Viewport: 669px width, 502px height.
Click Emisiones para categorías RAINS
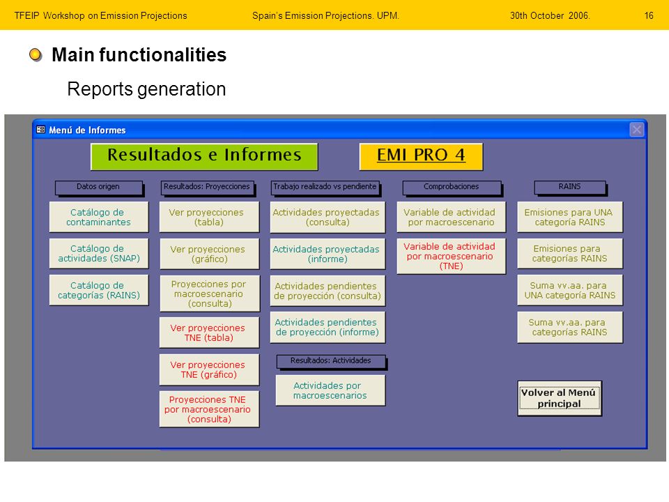click(569, 253)
